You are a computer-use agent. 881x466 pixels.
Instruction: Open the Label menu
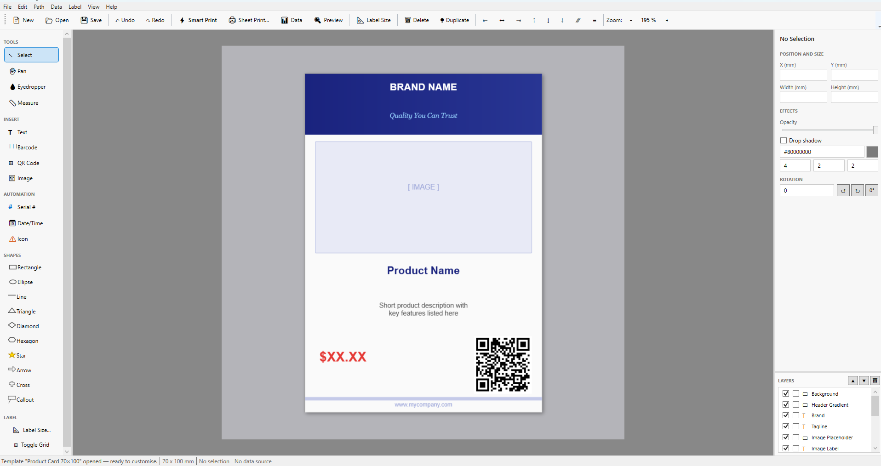point(75,7)
